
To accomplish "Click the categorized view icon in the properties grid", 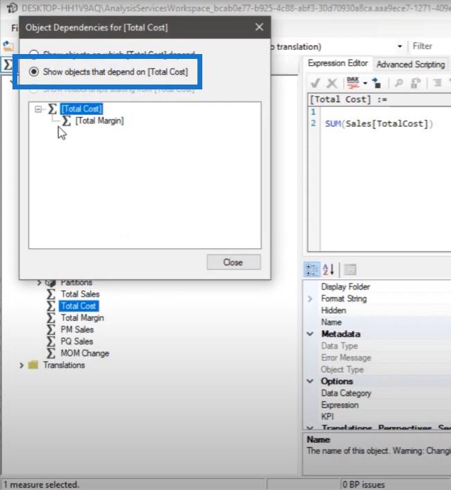I will [x=312, y=270].
